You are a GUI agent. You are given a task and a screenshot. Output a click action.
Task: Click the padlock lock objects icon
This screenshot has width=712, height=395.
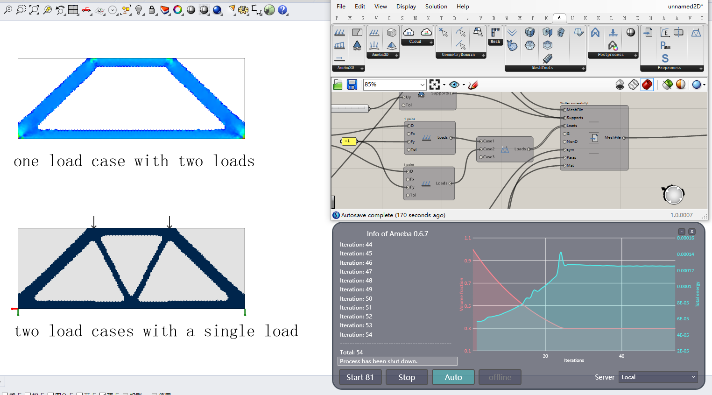point(152,9)
